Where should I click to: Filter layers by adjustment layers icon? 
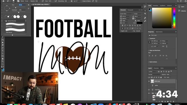click(161, 71)
